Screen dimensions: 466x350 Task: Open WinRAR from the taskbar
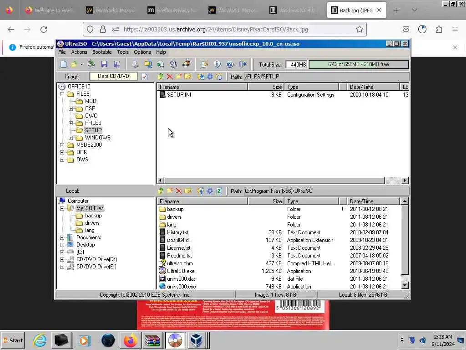coord(152,340)
